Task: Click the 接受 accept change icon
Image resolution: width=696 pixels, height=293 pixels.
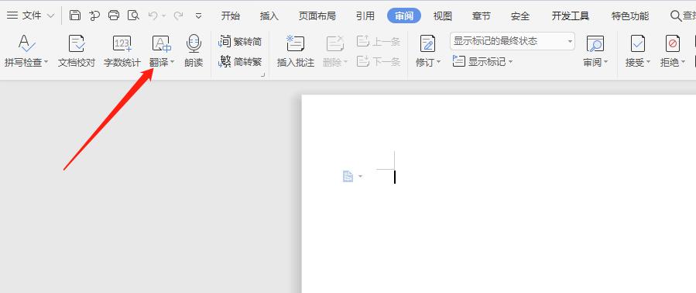Action: 637,44
